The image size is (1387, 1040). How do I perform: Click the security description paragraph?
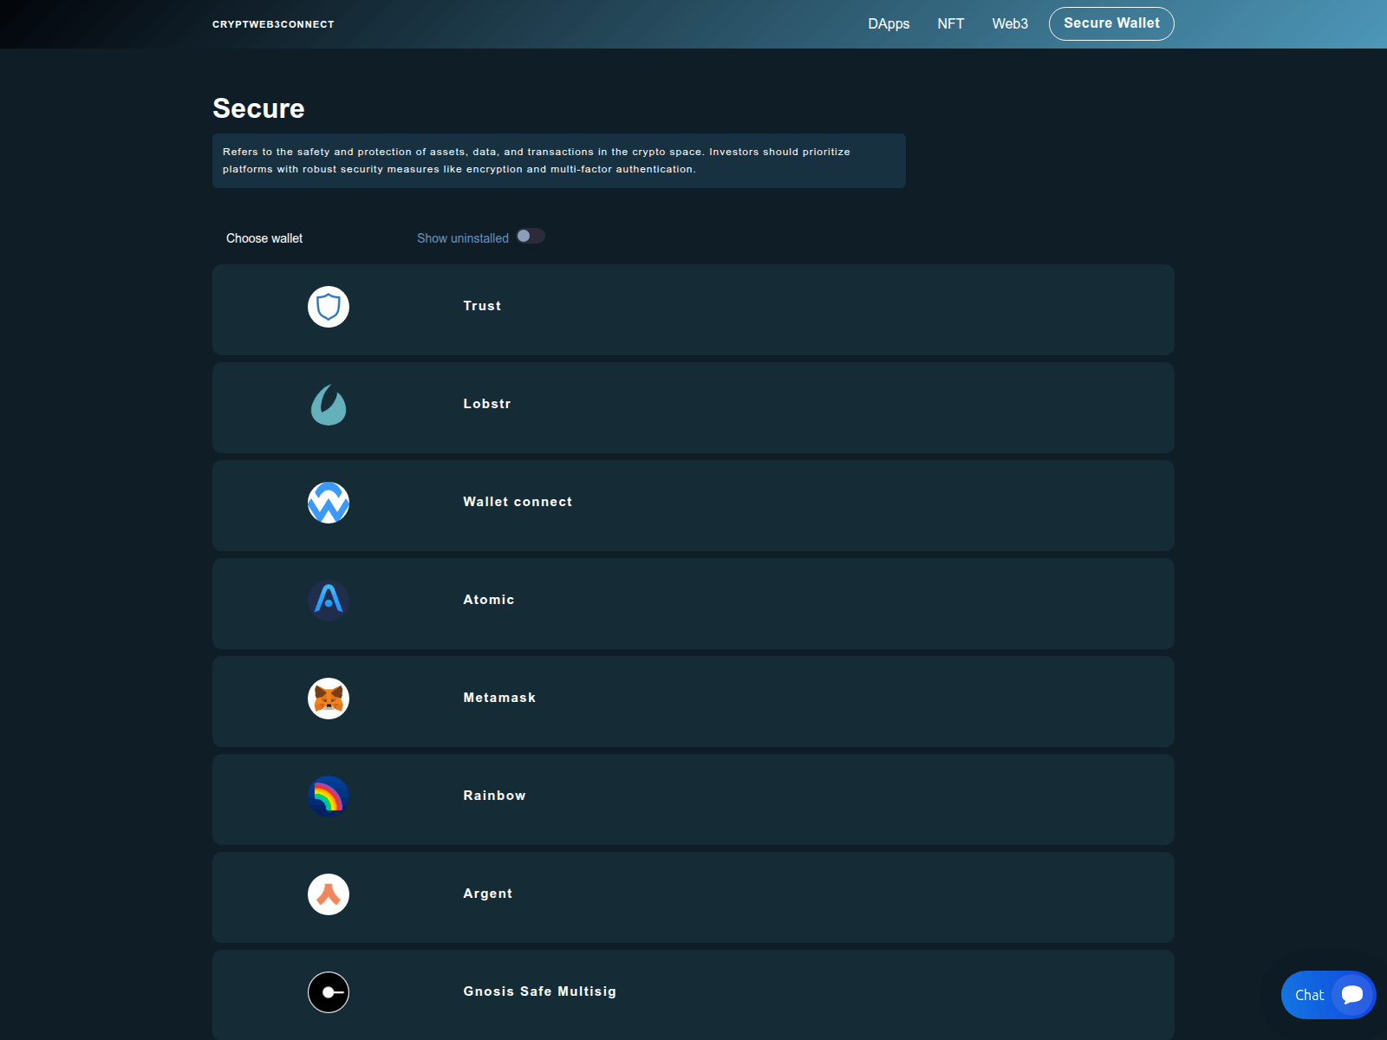[559, 160]
